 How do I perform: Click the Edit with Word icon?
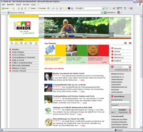pos(61,8)
